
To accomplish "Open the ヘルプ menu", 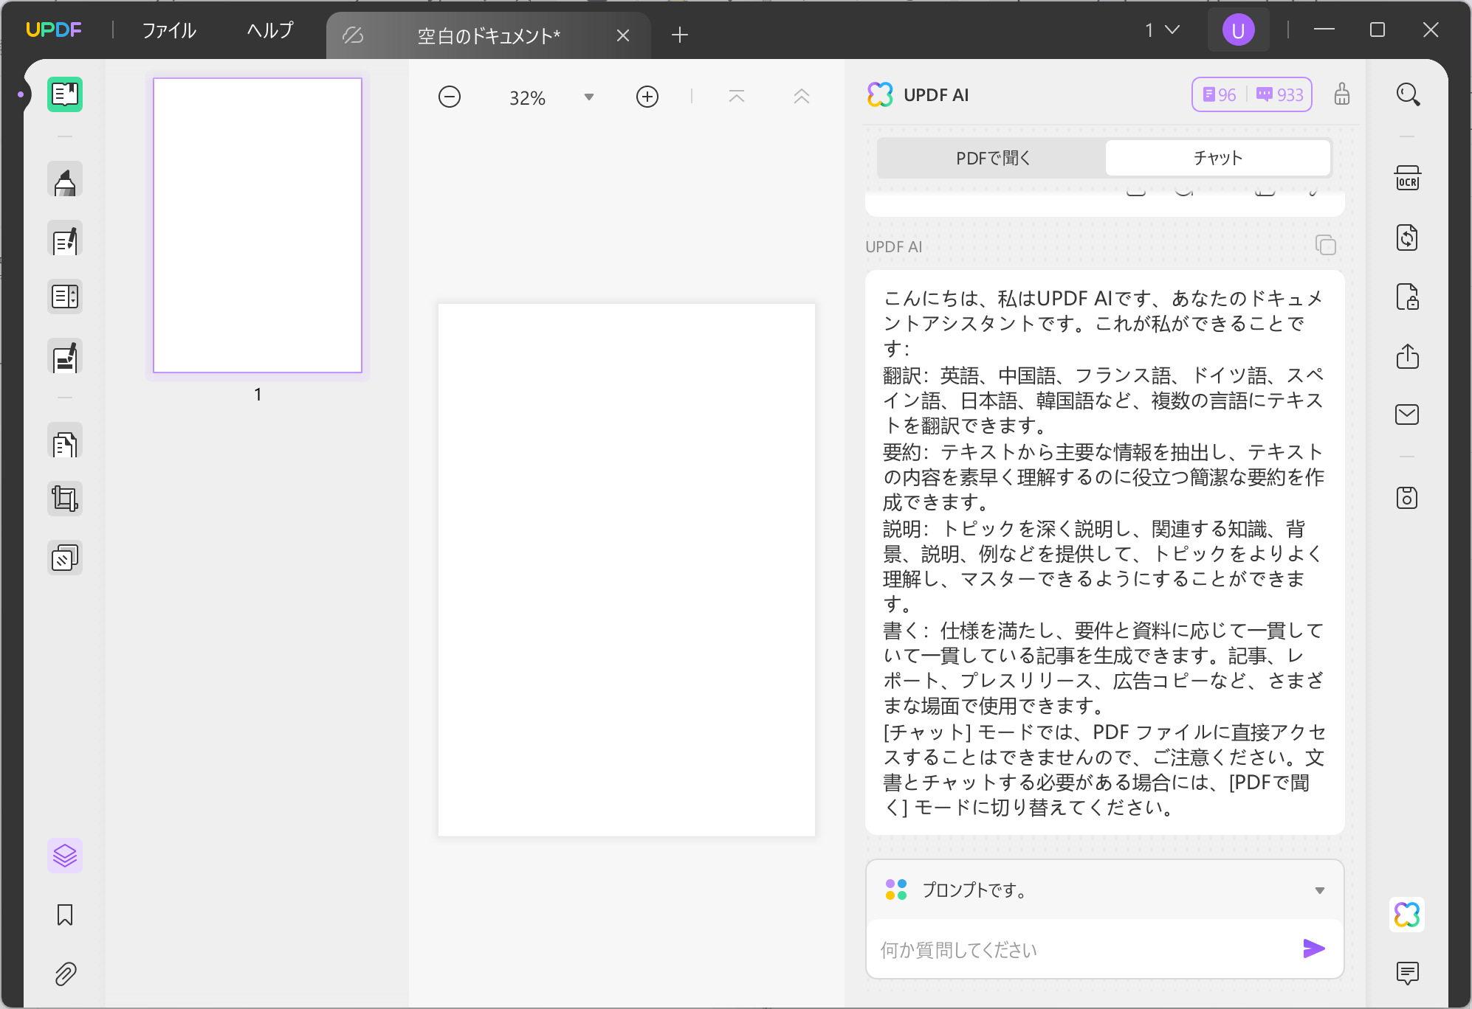I will (270, 30).
